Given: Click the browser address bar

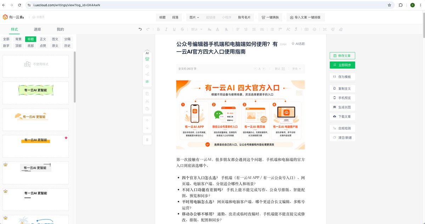Looking at the screenshot, I should (x=209, y=5).
